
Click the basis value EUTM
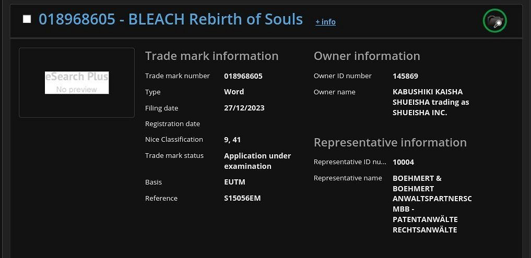tap(234, 182)
